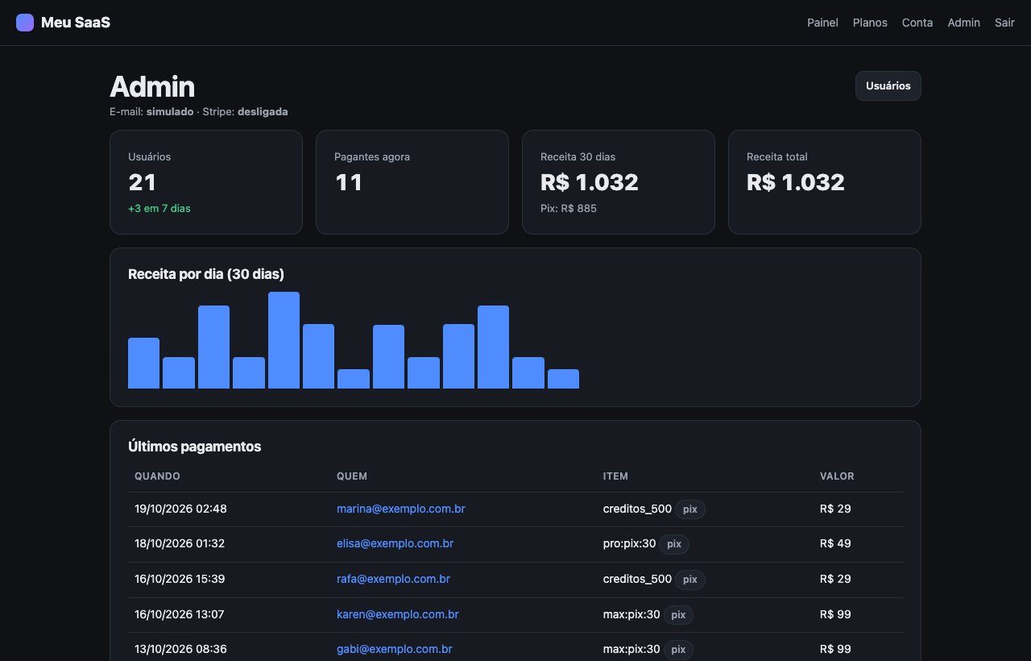1031x661 pixels.
Task: Click the pix badge in marina's row
Action: coord(690,509)
